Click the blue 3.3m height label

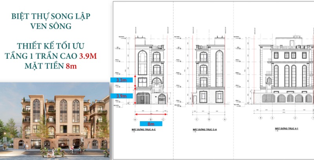(x=121, y=80)
